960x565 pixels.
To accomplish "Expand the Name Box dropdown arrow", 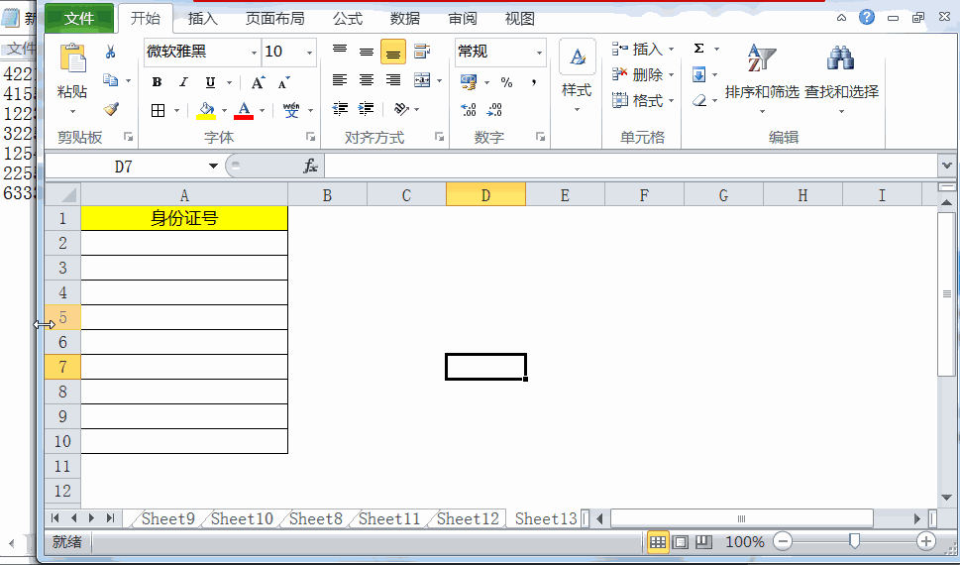I will tap(213, 167).
